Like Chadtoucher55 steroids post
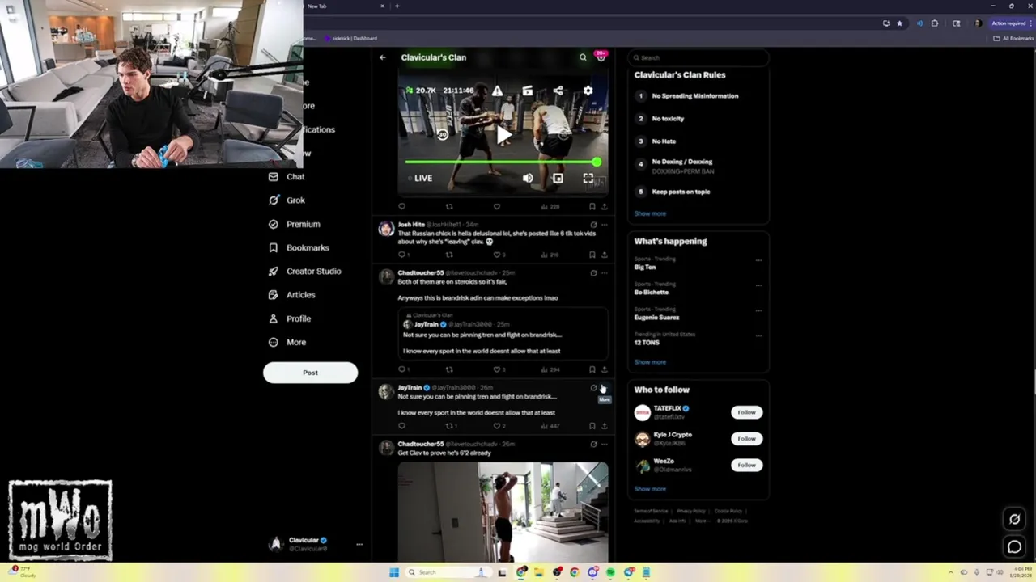Viewport: 1036px width, 582px height. tap(497, 369)
